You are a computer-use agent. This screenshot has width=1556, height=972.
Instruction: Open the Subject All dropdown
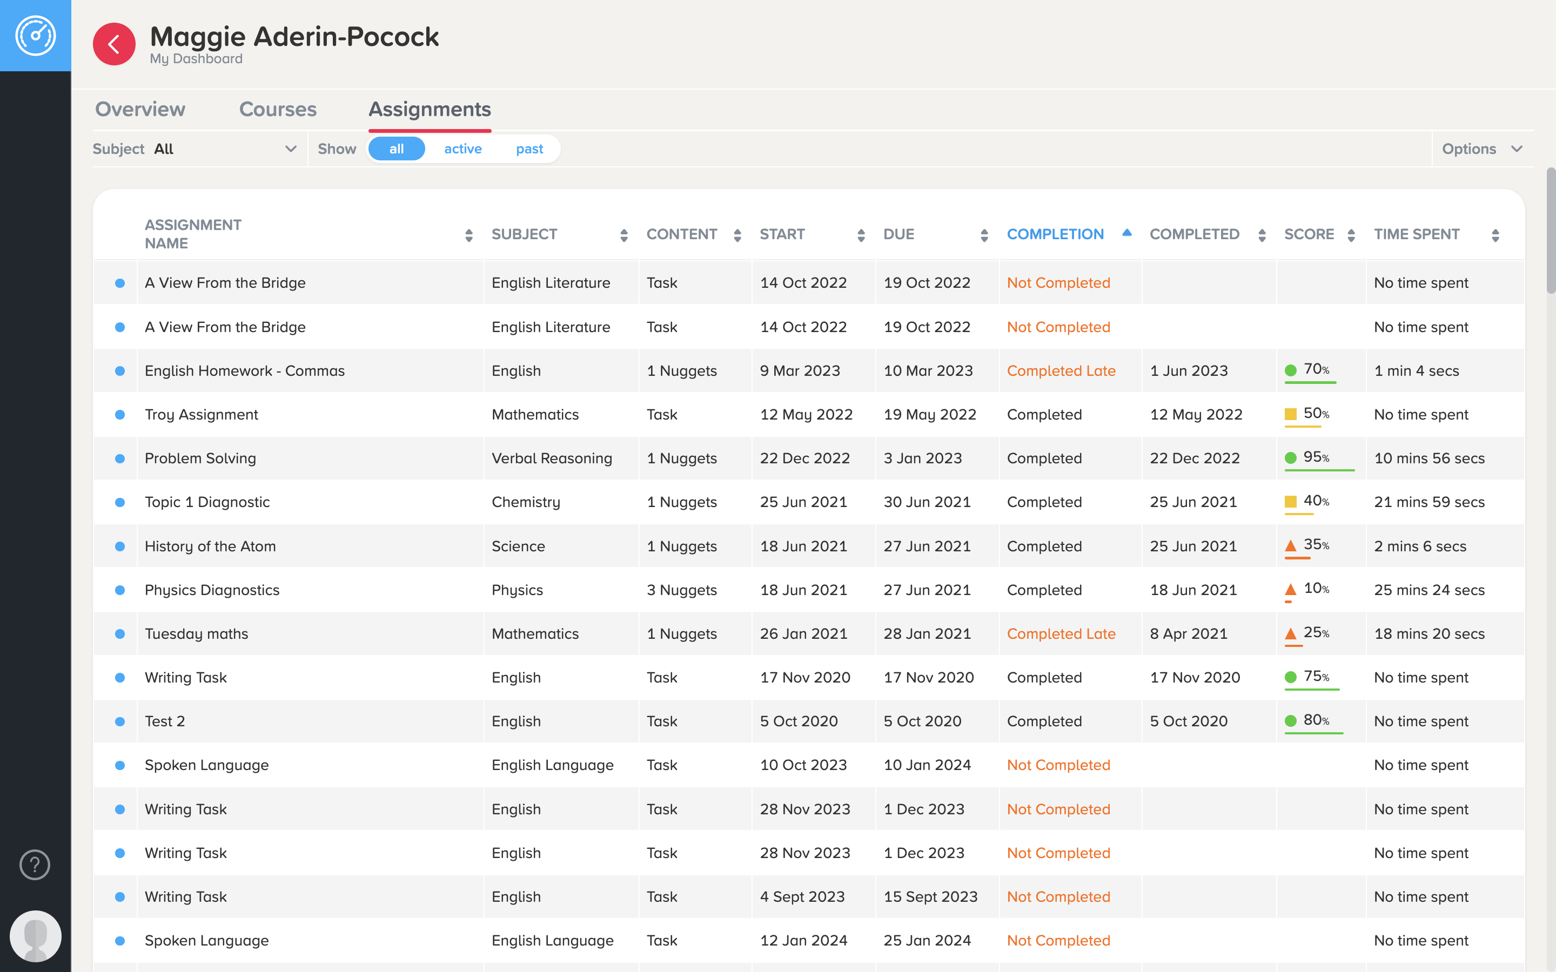(x=195, y=148)
